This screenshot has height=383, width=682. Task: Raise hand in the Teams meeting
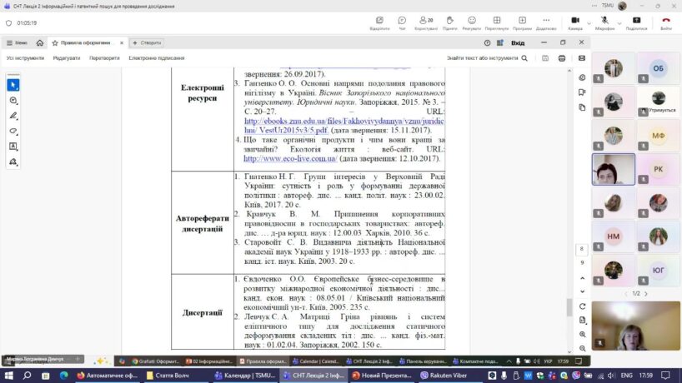[x=449, y=21]
